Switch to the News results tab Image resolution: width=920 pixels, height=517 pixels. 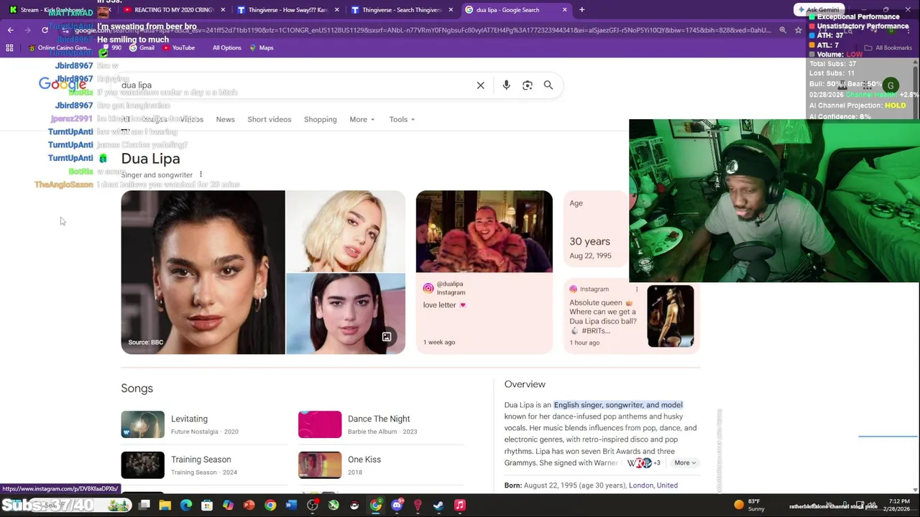click(x=225, y=119)
